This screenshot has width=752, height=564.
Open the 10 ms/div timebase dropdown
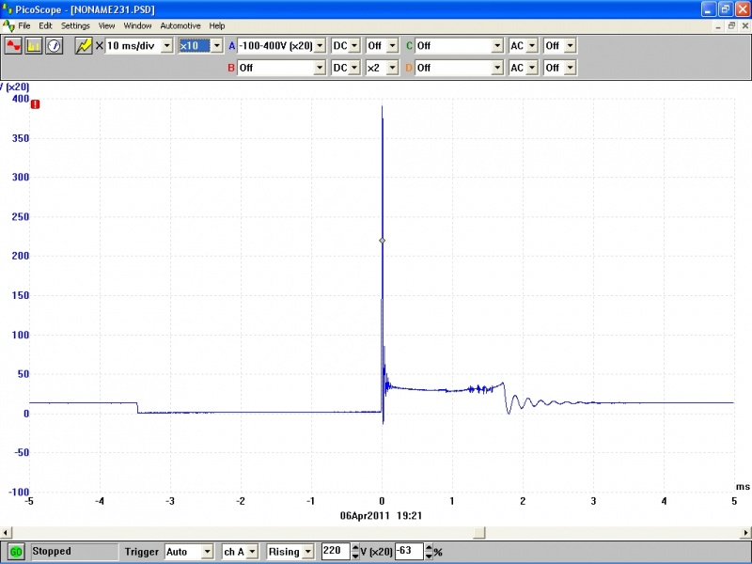(167, 45)
